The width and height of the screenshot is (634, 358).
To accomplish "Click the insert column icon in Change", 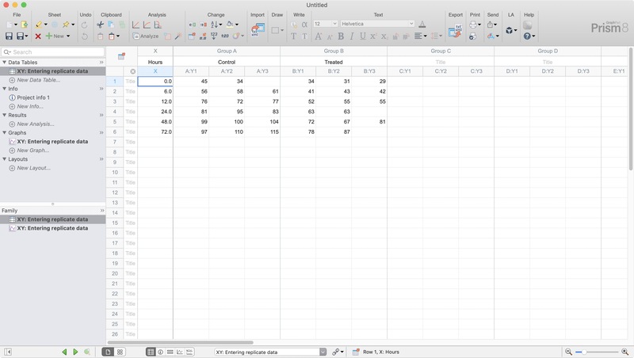I will (193, 25).
